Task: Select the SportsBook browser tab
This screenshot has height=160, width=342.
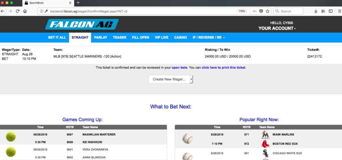Action: pyautogui.click(x=48, y=3)
